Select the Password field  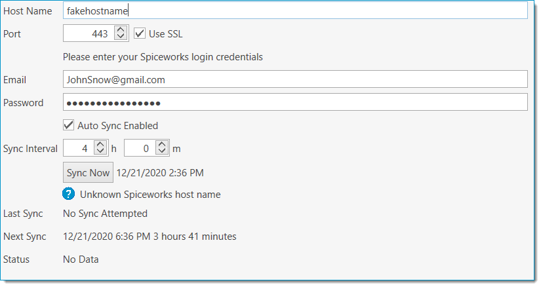[295, 102]
